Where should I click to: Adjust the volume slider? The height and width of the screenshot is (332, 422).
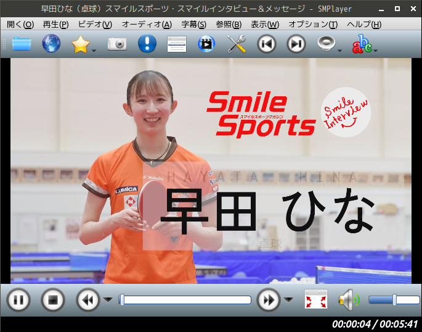point(394,300)
